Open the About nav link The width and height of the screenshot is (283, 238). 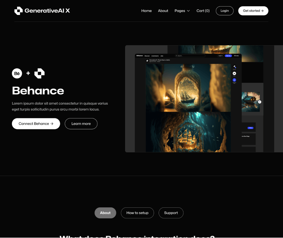click(x=163, y=11)
